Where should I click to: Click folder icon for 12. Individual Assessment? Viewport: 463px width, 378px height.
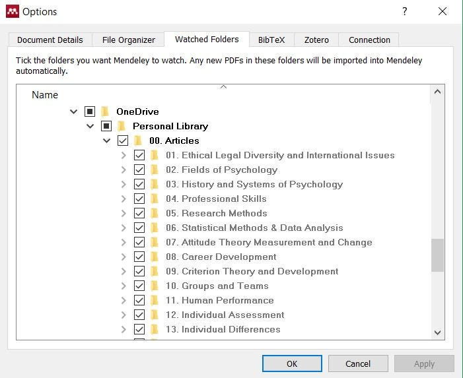pyautogui.click(x=155, y=315)
